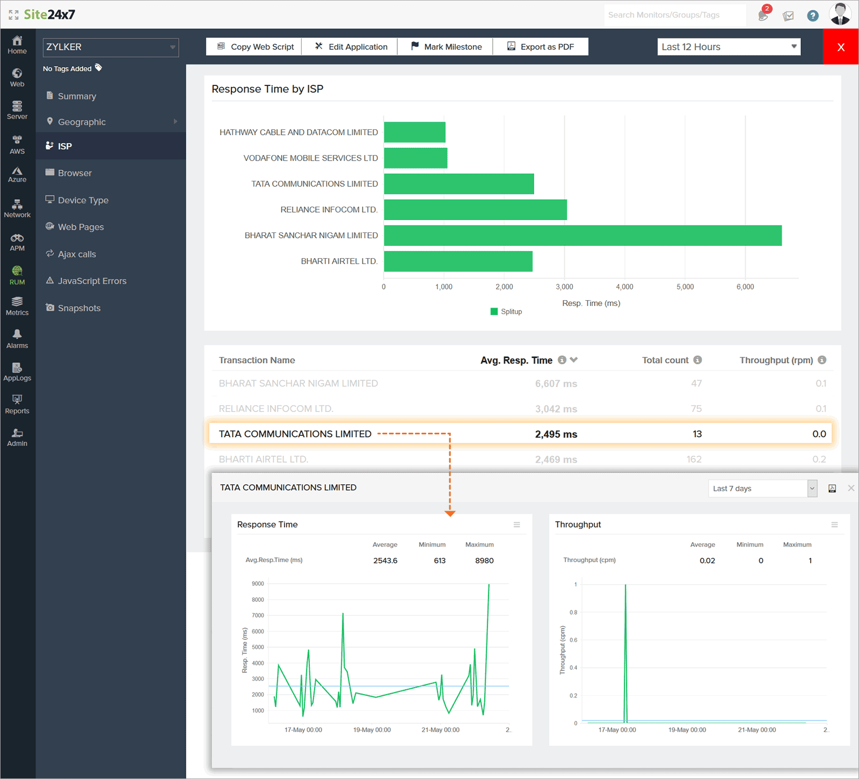Open the Last 7 days dropdown
Image resolution: width=859 pixels, height=779 pixels.
pyautogui.click(x=762, y=489)
